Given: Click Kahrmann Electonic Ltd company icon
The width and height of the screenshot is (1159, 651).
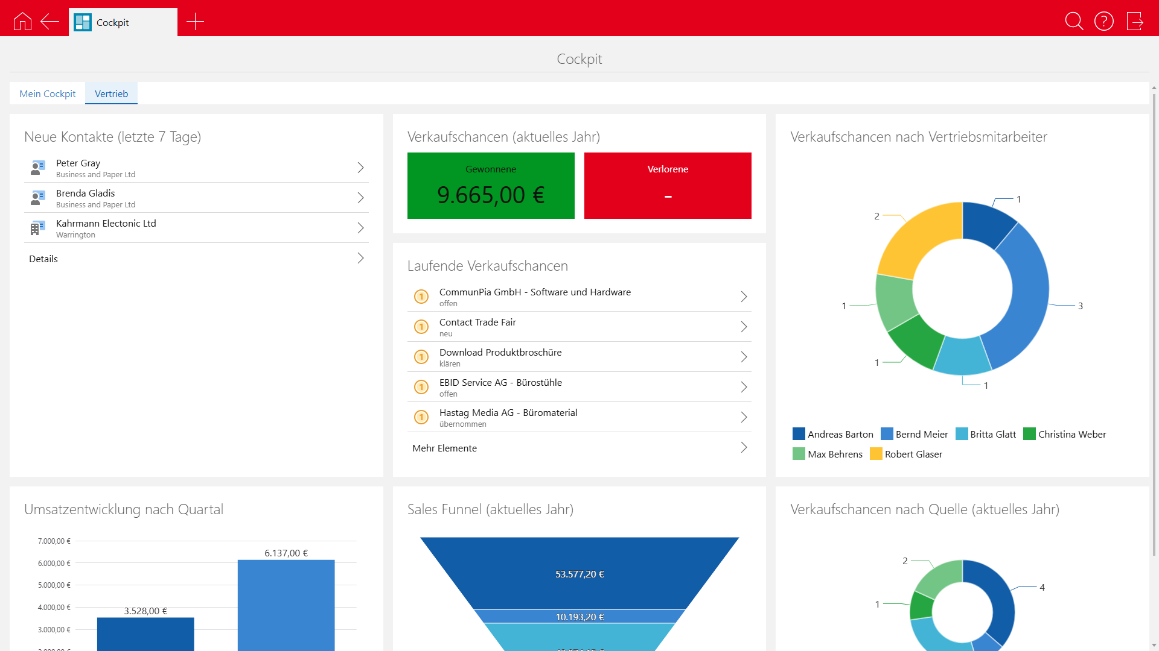Looking at the screenshot, I should point(38,228).
